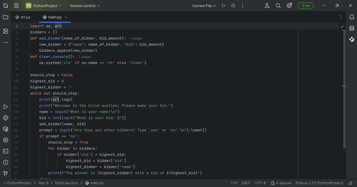357x187 pixels.
Task: Open the Terminal tool window
Action: (x=5, y=151)
